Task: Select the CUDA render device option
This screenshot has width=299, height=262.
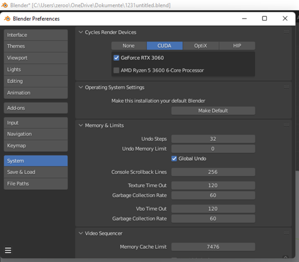Action: click(165, 46)
